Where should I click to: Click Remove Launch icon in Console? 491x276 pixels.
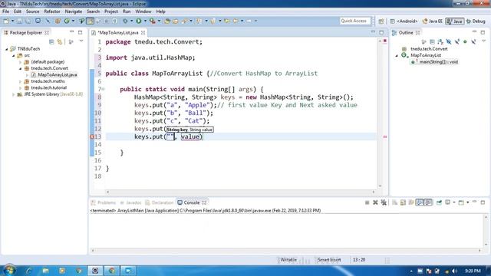375,202
